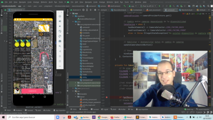Expand the drawable folder
The image size is (213, 120).
pos(76,94)
